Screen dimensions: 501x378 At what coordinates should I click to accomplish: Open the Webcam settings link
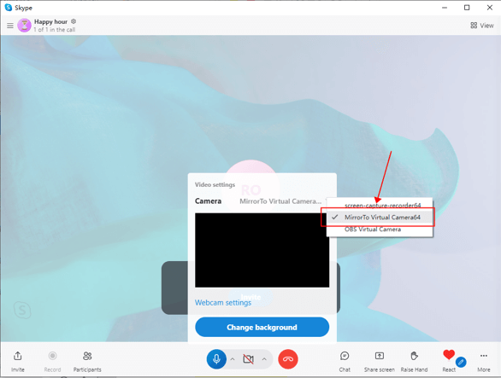[223, 302]
